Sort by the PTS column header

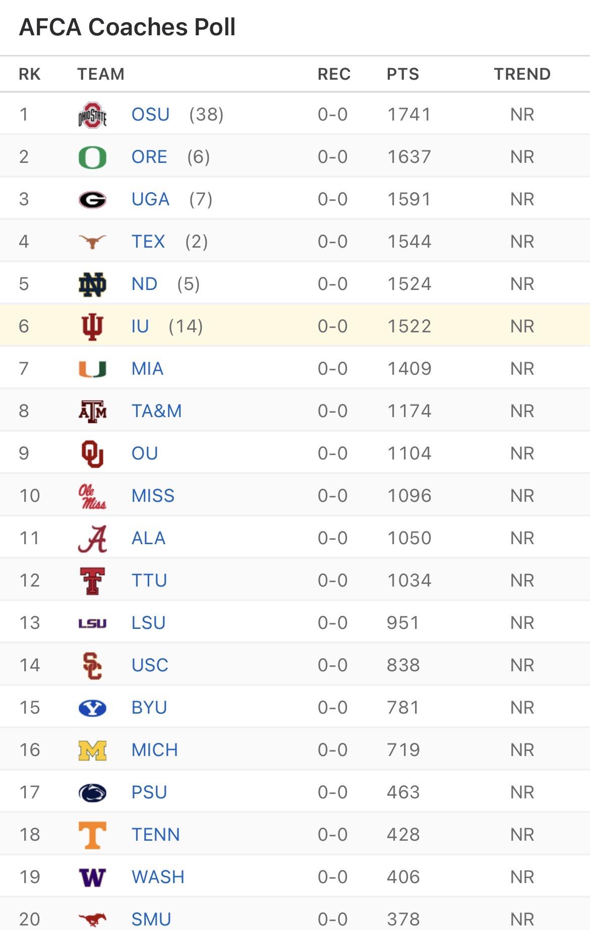coord(402,74)
